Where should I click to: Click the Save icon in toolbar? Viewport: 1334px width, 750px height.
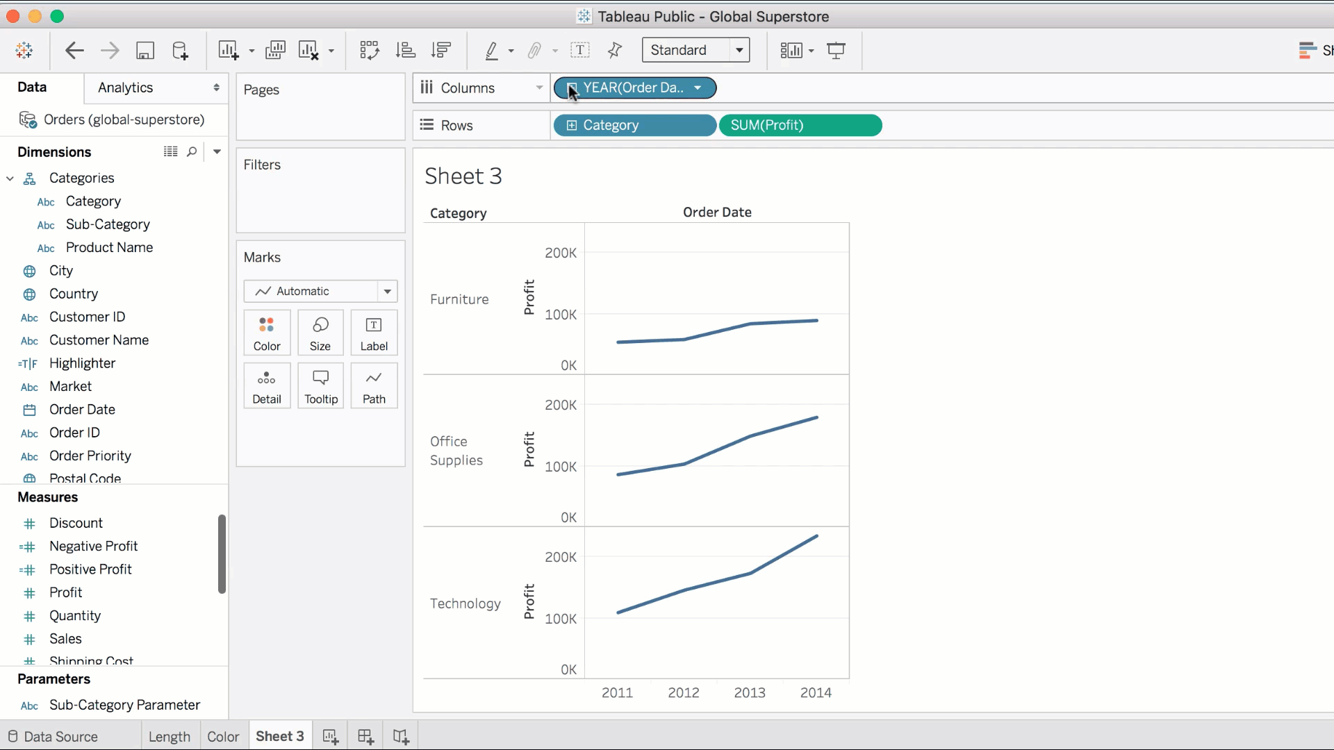[x=145, y=50]
